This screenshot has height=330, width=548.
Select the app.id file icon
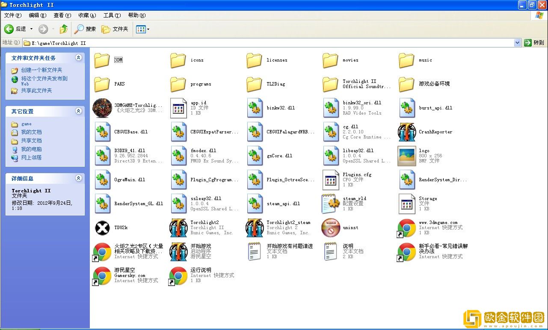click(x=178, y=108)
